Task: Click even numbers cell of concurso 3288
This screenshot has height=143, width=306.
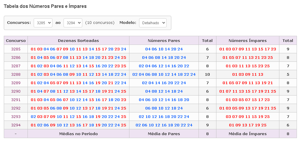Action: pyautogui.click(x=164, y=75)
